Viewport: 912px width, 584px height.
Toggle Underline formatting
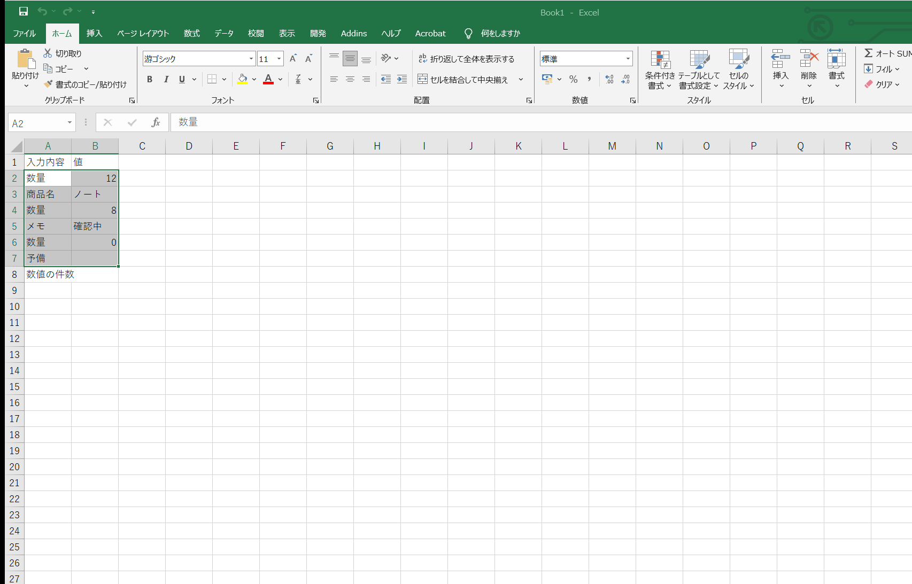(x=182, y=79)
